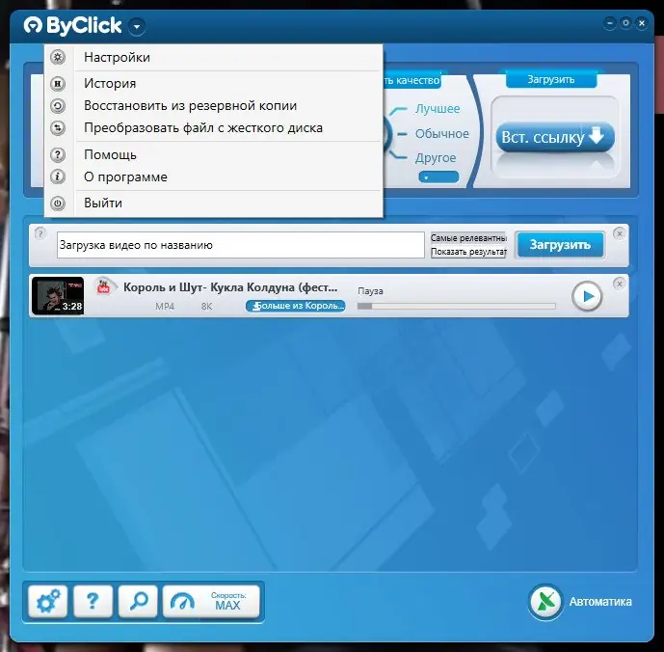Select Другое quality option
Image resolution: width=664 pixels, height=652 pixels.
[436, 158]
